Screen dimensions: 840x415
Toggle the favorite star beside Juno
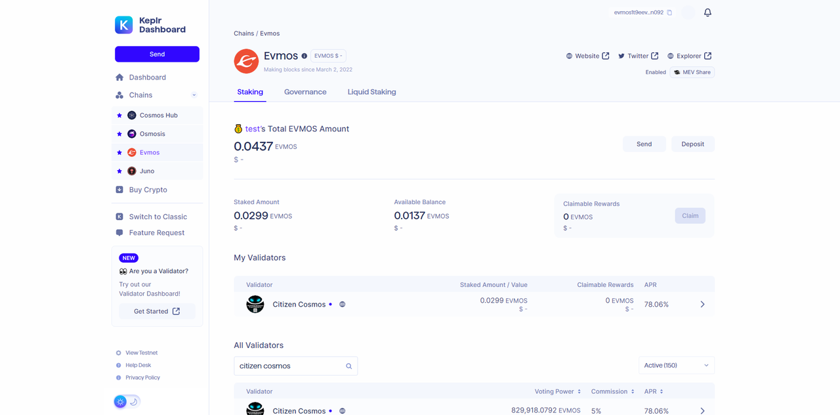[x=119, y=171]
